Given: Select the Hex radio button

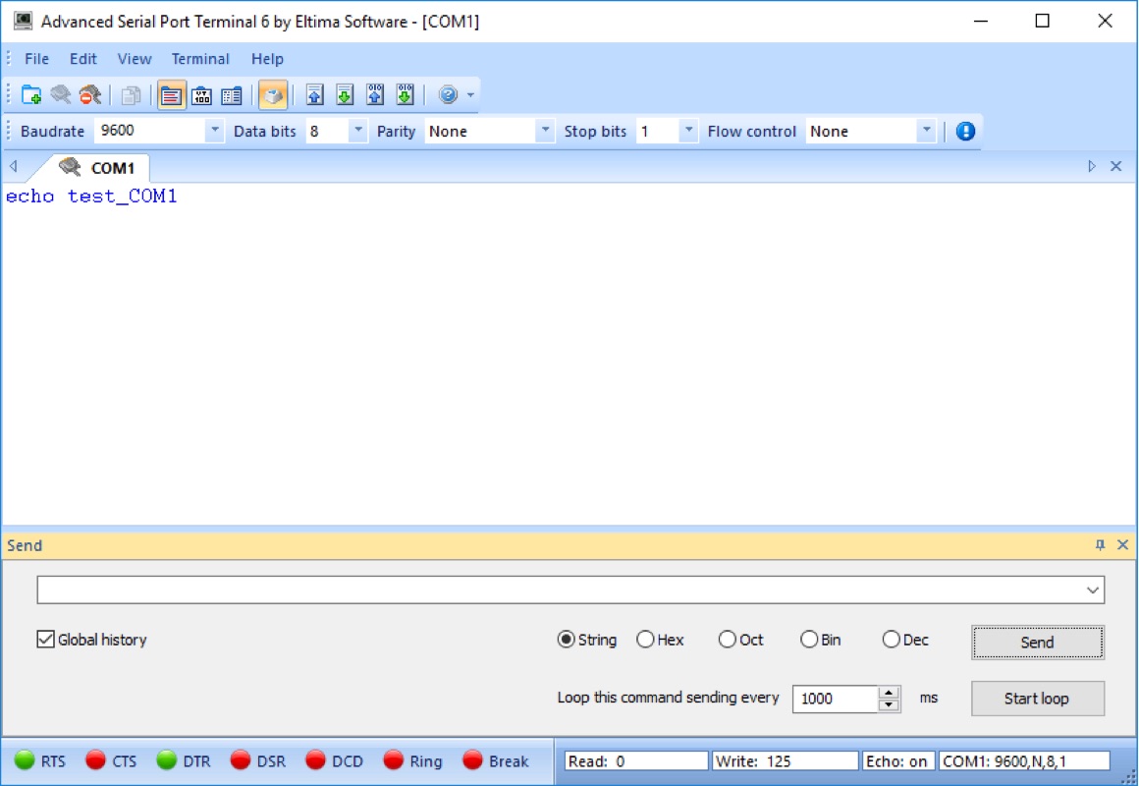Looking at the screenshot, I should point(645,640).
